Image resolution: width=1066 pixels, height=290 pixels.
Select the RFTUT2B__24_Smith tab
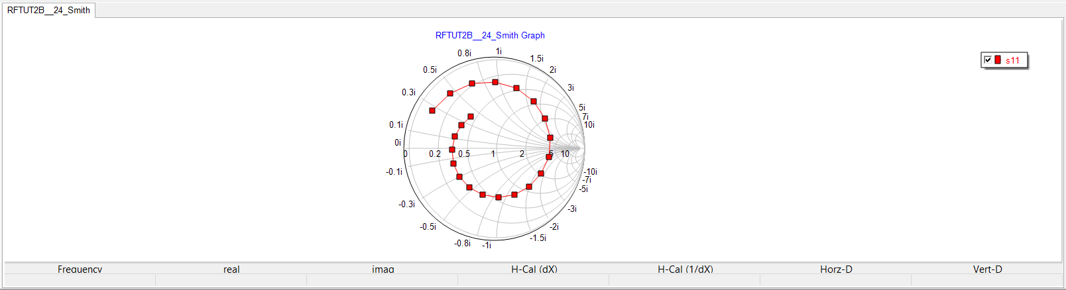48,10
